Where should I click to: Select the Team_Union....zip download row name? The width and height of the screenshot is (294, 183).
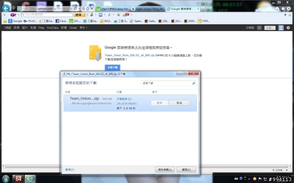coord(85,98)
